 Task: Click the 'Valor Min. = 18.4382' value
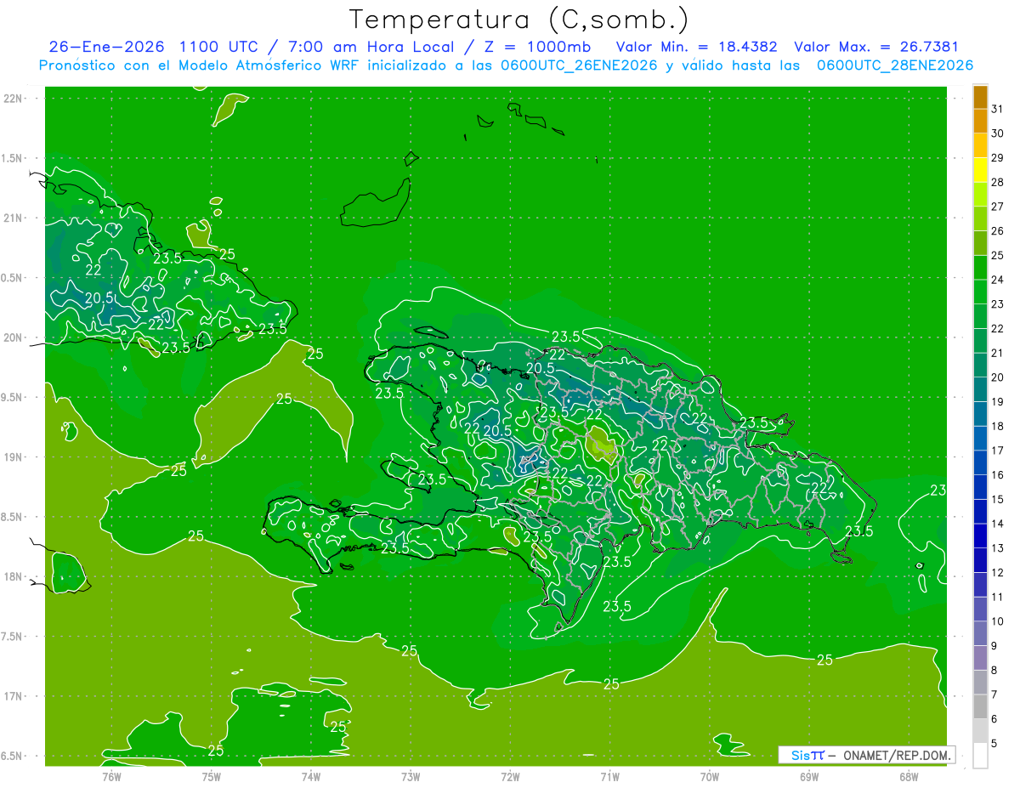(x=698, y=47)
